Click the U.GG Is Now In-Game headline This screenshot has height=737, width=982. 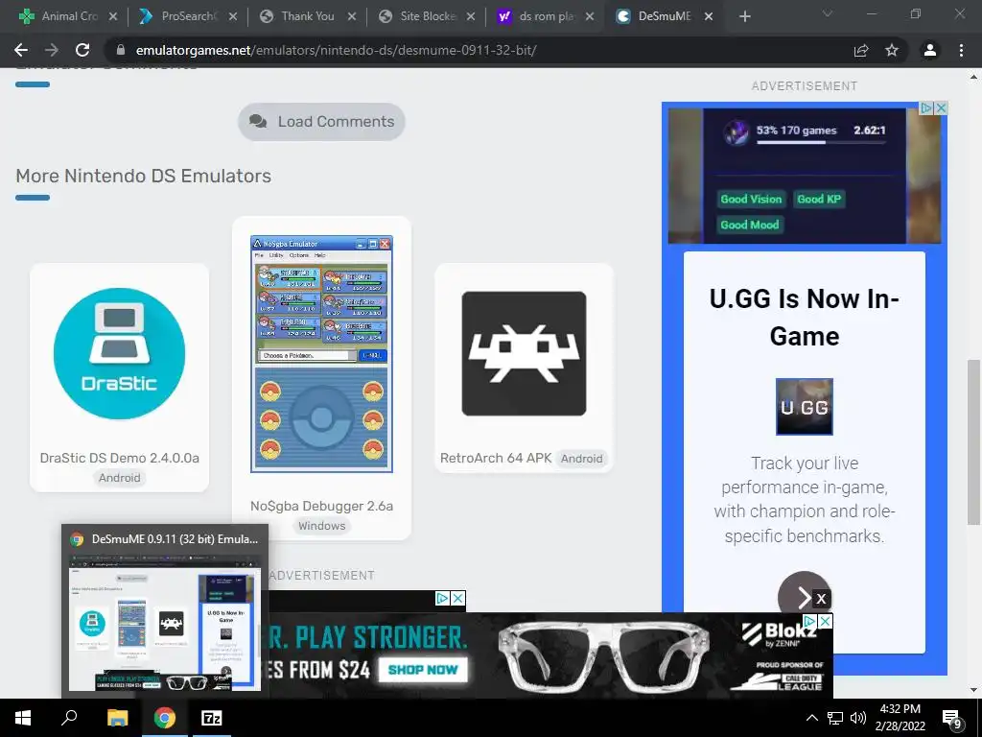805,317
